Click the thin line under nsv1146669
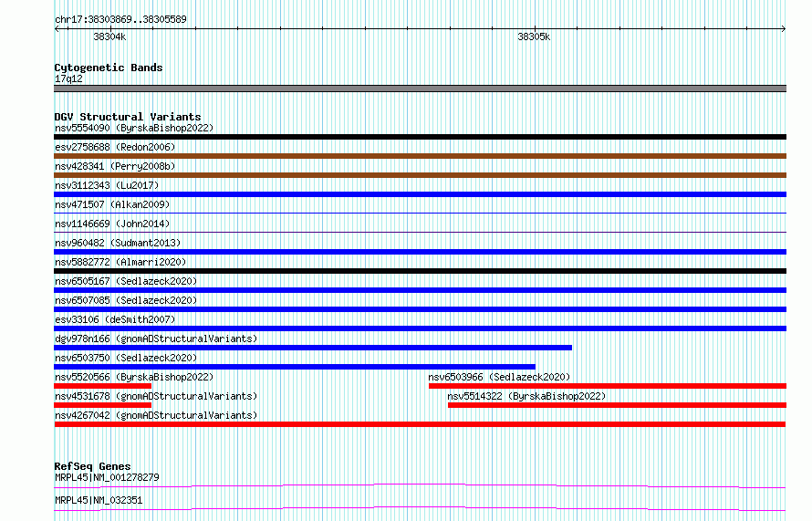The image size is (812, 521). click(420, 232)
